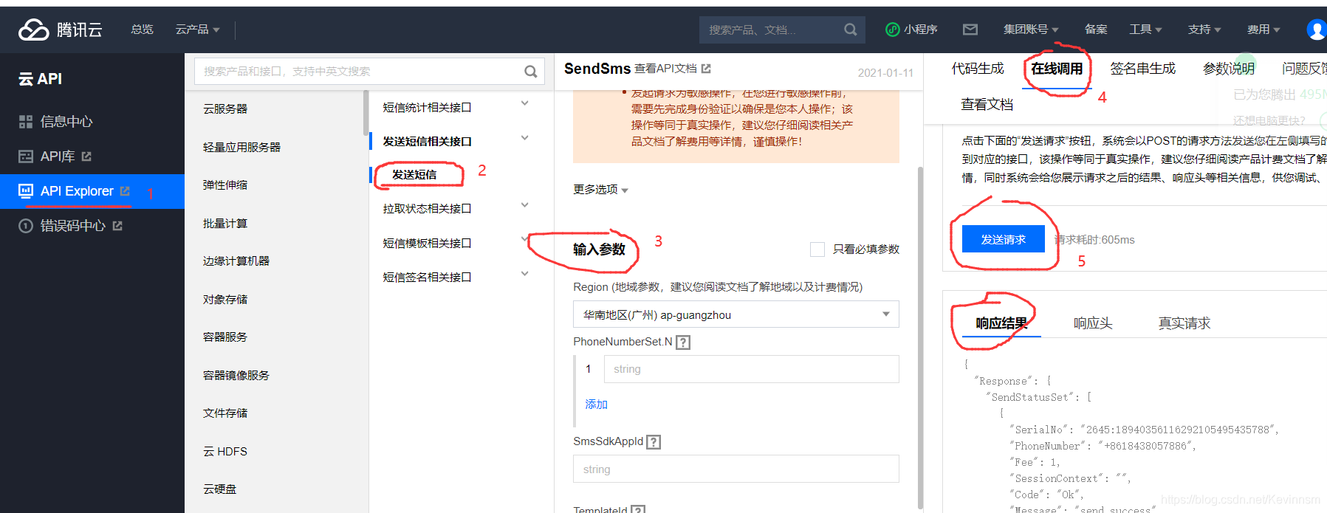
Task: Select 云 HDFS in the product list
Action: (225, 451)
